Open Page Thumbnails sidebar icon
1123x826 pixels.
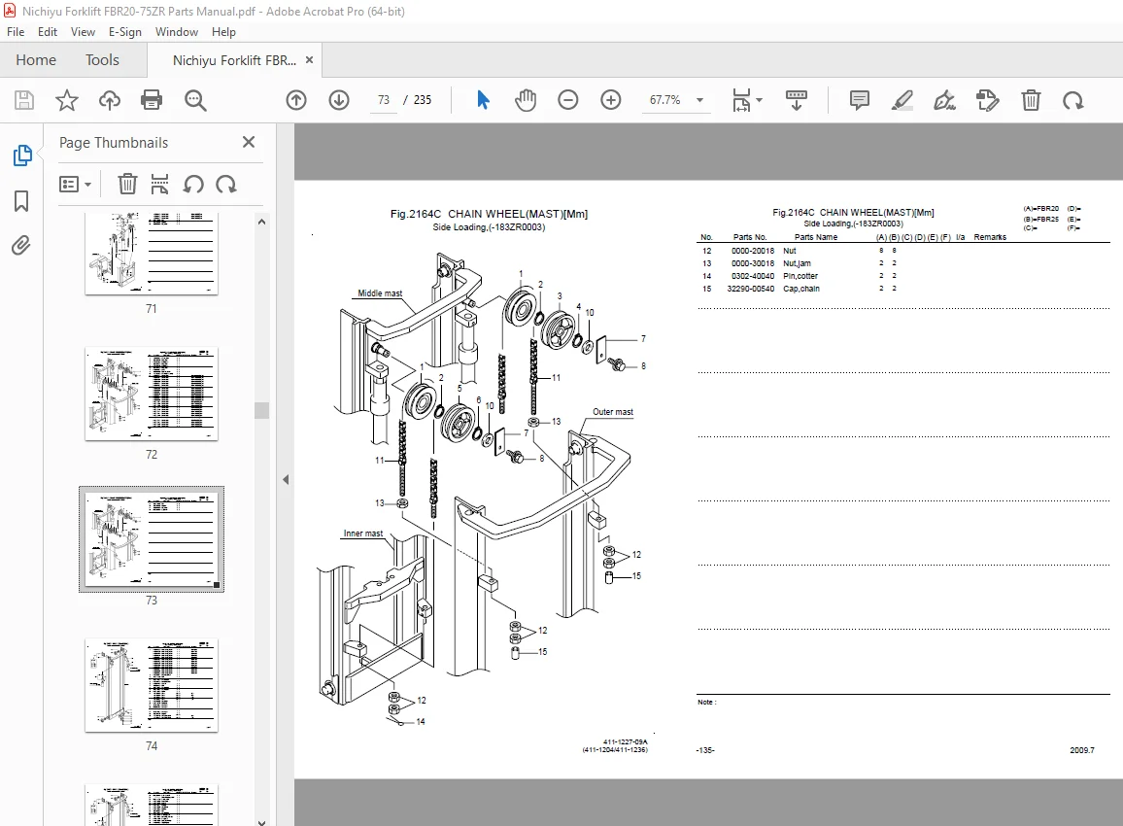22,155
